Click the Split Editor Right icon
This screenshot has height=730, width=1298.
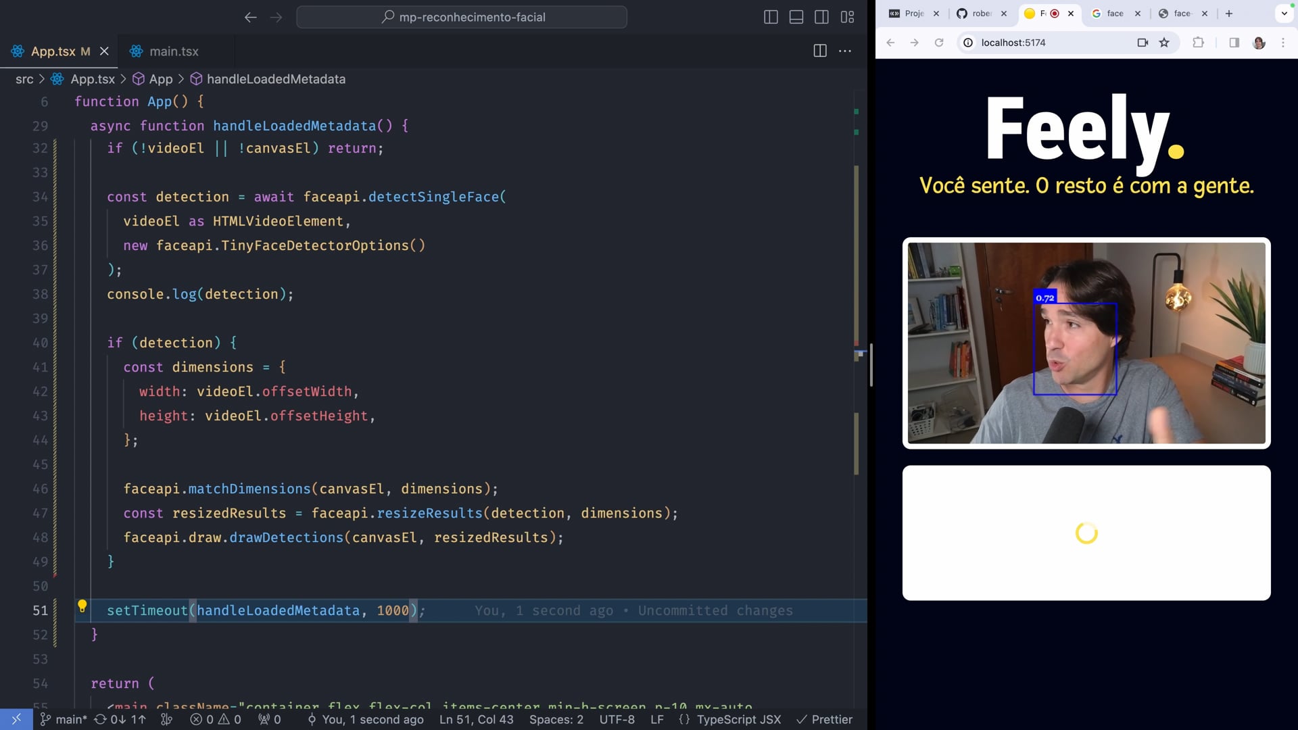point(820,51)
